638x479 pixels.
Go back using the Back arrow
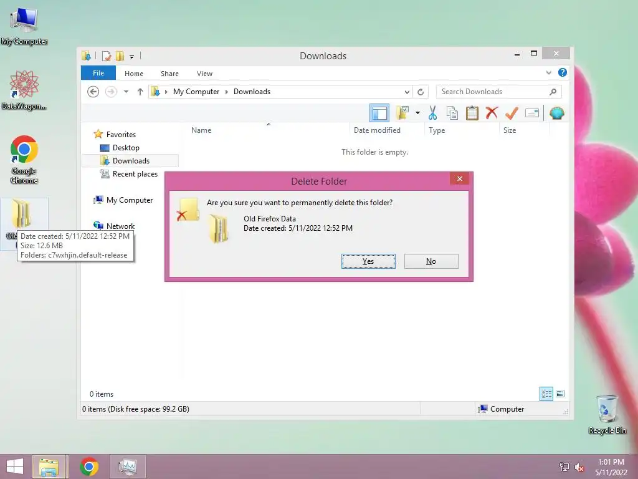[x=93, y=92]
